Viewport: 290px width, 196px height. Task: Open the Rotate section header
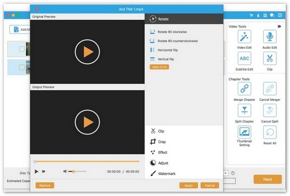pyautogui.click(x=184, y=19)
